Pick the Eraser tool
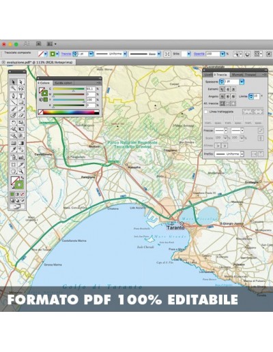The image size is (273, 352). tap(21, 115)
